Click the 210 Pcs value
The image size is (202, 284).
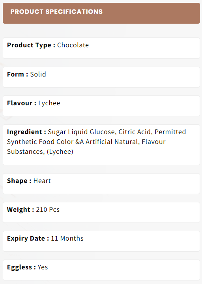coord(48,210)
